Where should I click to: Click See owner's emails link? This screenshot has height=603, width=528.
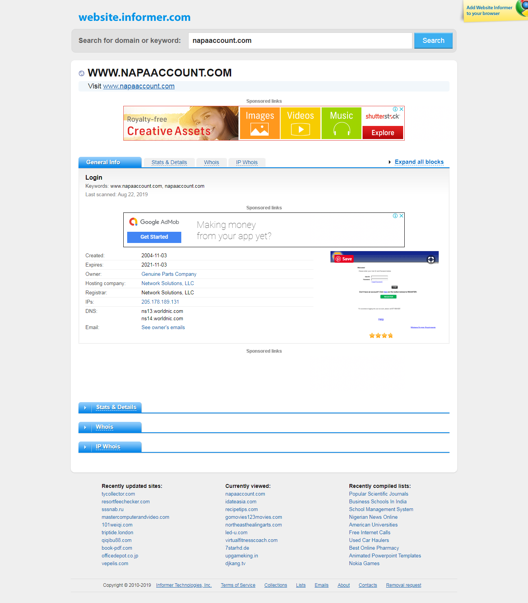[163, 328]
